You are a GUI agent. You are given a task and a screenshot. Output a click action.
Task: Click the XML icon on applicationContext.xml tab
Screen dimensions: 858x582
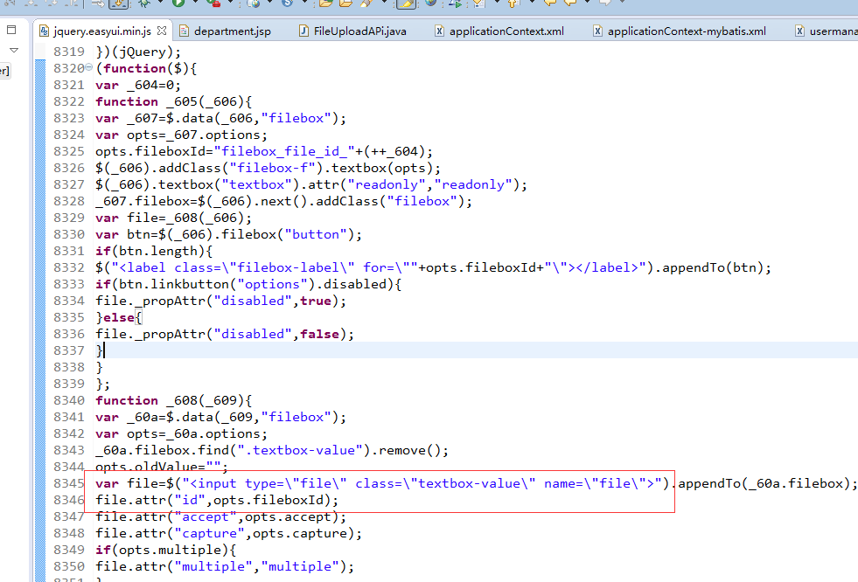pos(439,31)
